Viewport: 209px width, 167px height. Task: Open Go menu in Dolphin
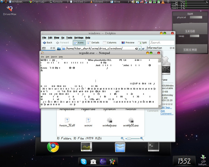[63, 38]
